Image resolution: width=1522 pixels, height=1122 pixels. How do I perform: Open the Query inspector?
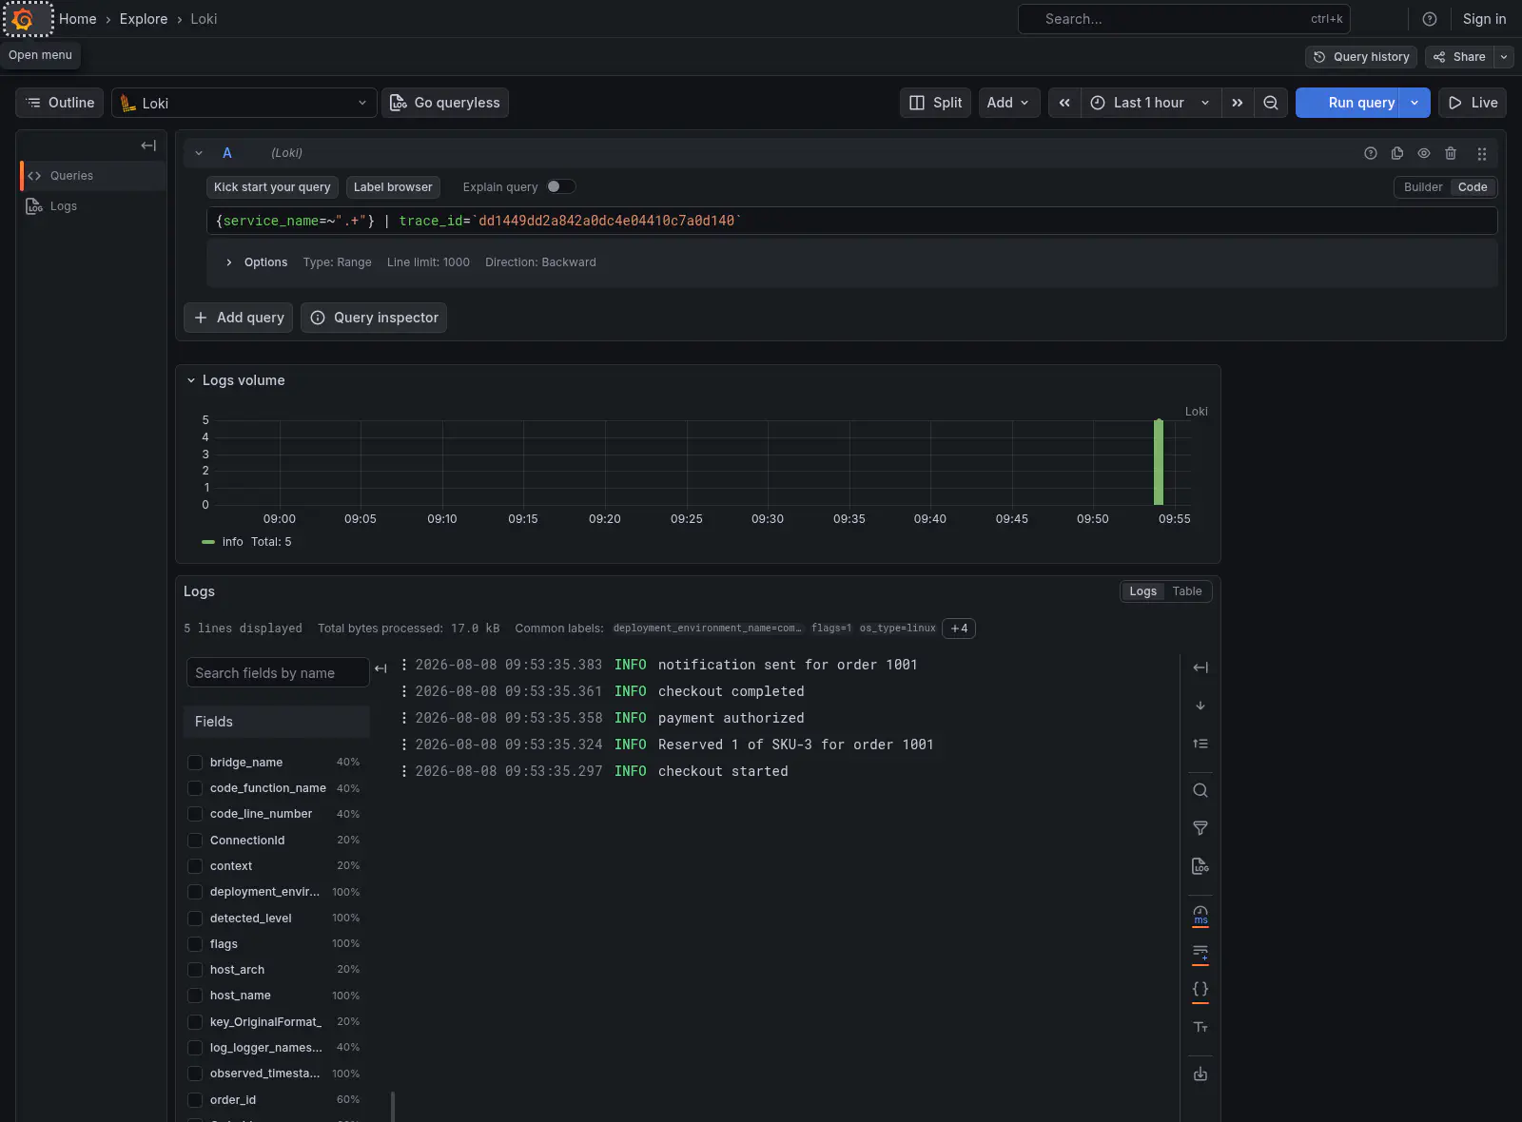[374, 318]
